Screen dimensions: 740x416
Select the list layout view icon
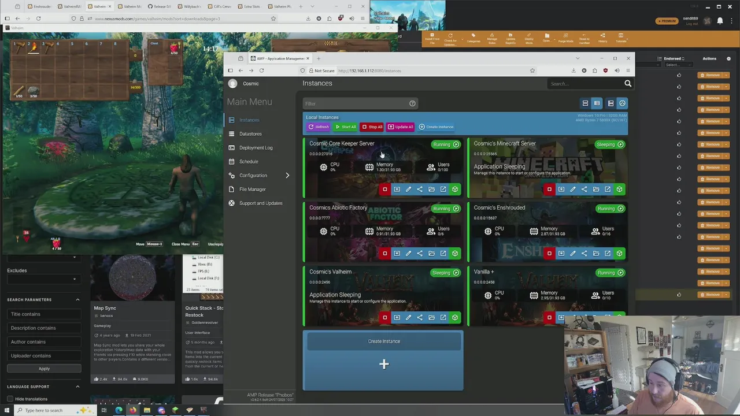(597, 103)
